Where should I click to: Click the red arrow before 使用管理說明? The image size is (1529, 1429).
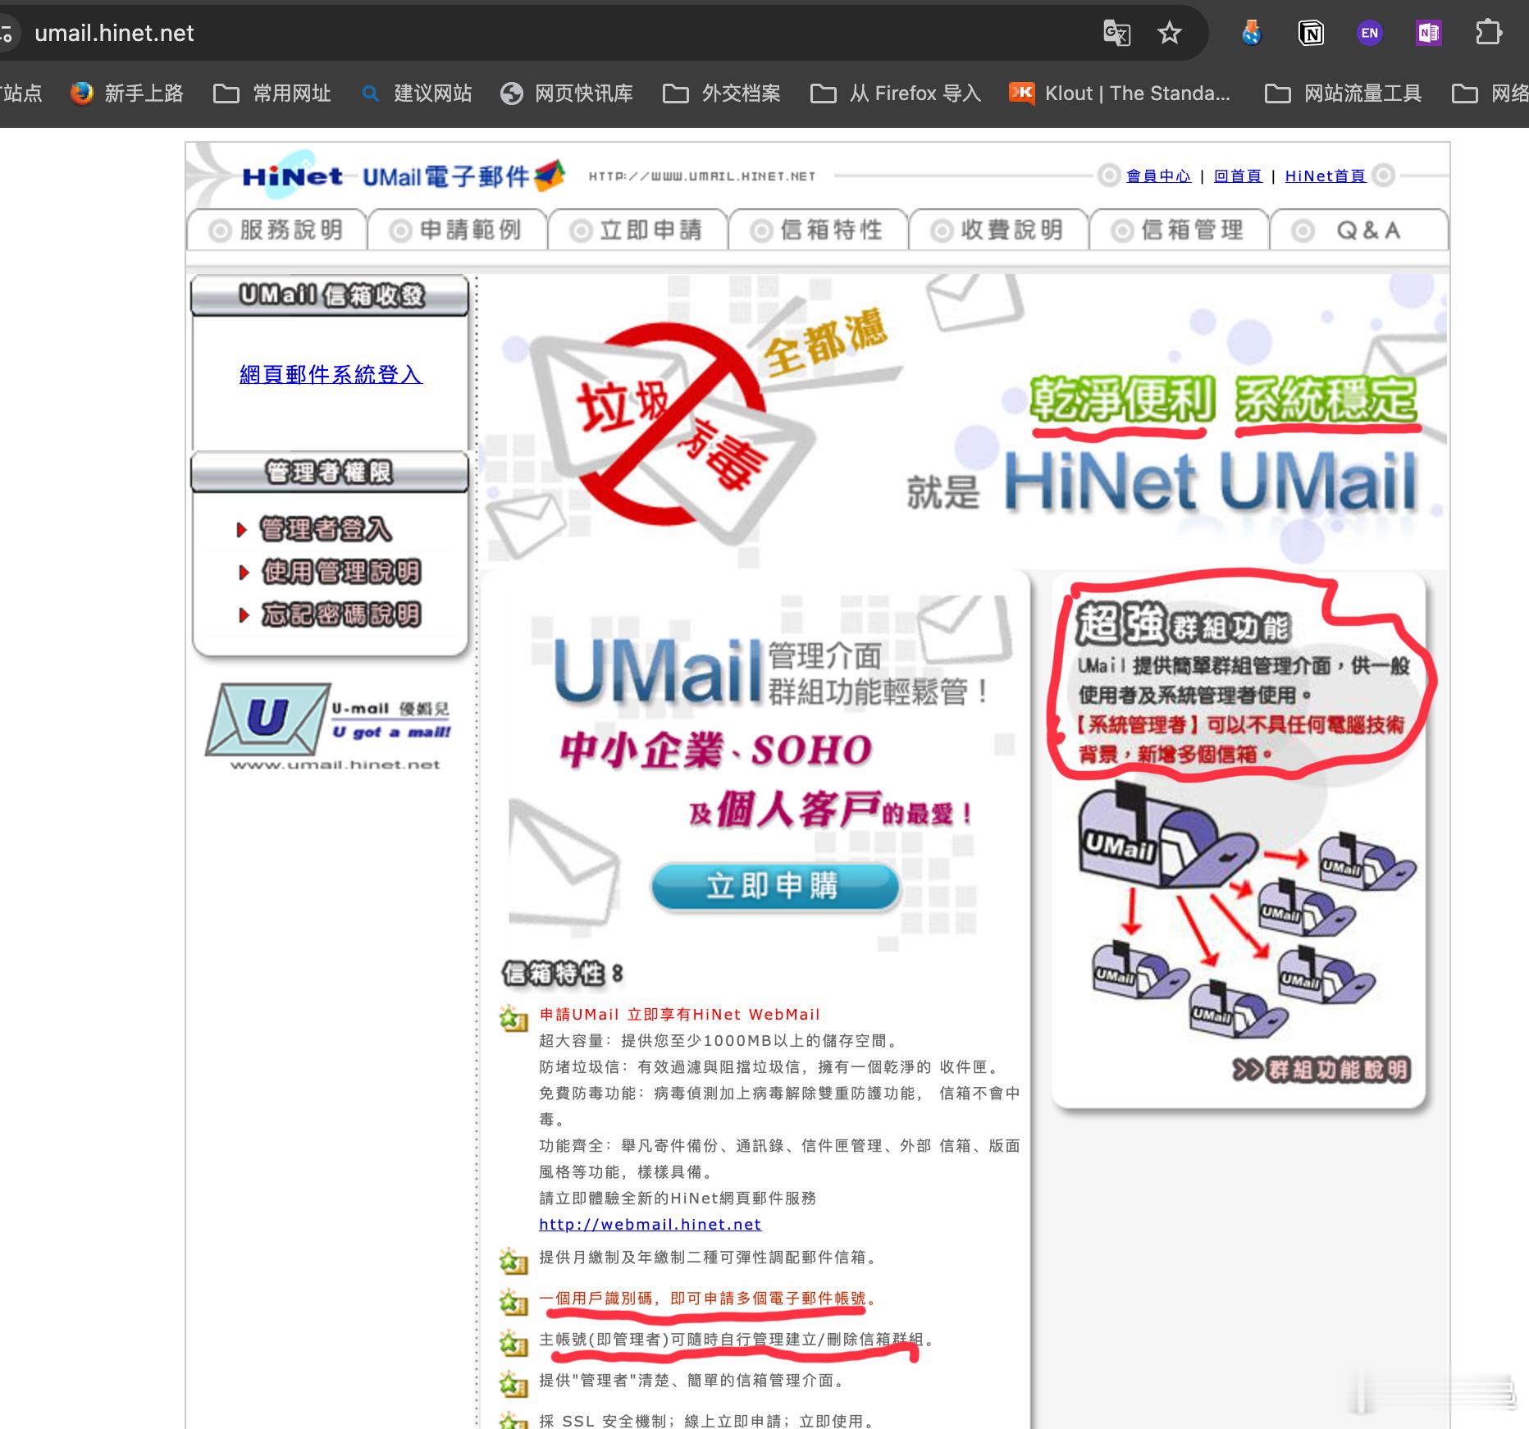243,573
